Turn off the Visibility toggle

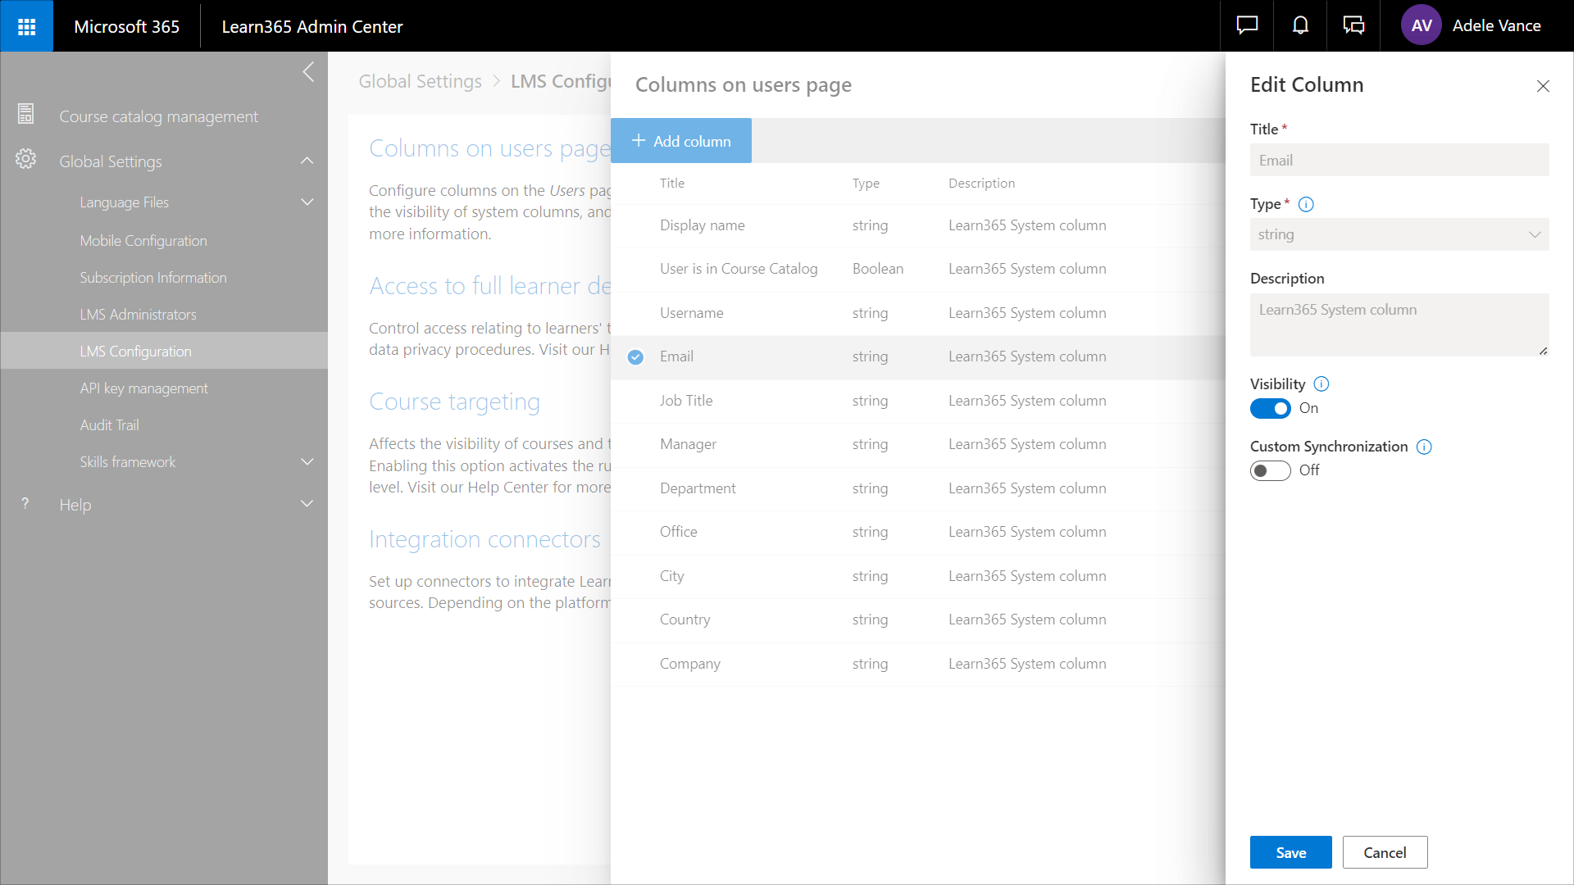click(x=1270, y=408)
